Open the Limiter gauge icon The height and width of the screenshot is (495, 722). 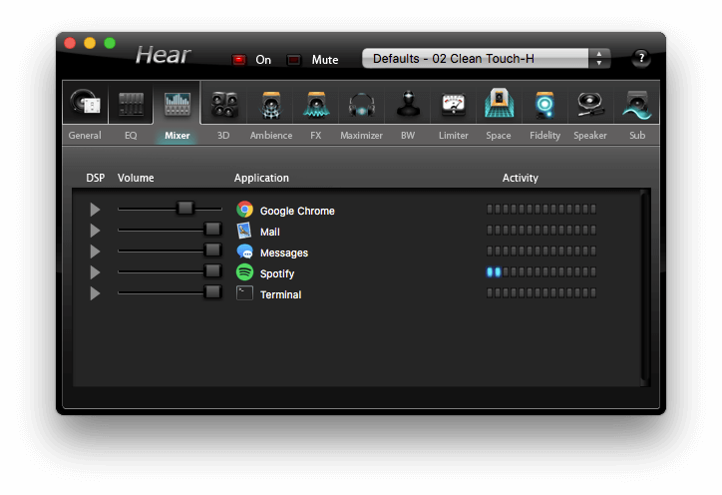click(454, 105)
